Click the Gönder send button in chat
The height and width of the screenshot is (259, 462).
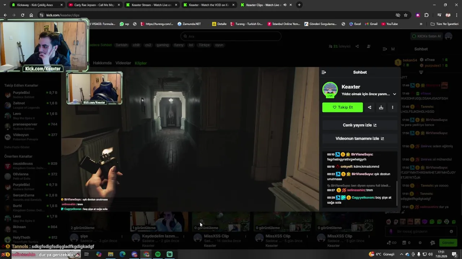click(x=448, y=243)
